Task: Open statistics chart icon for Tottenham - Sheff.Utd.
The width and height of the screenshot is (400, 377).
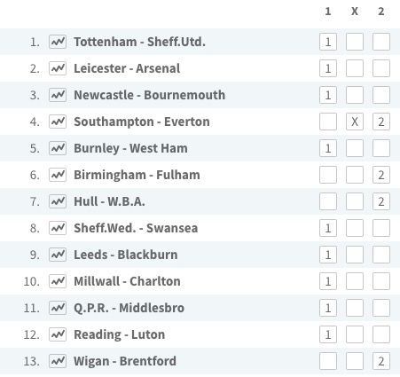Action: [58, 42]
